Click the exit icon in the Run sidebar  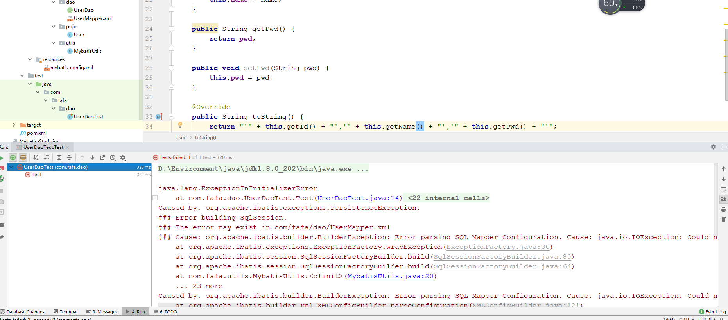(x=2, y=212)
